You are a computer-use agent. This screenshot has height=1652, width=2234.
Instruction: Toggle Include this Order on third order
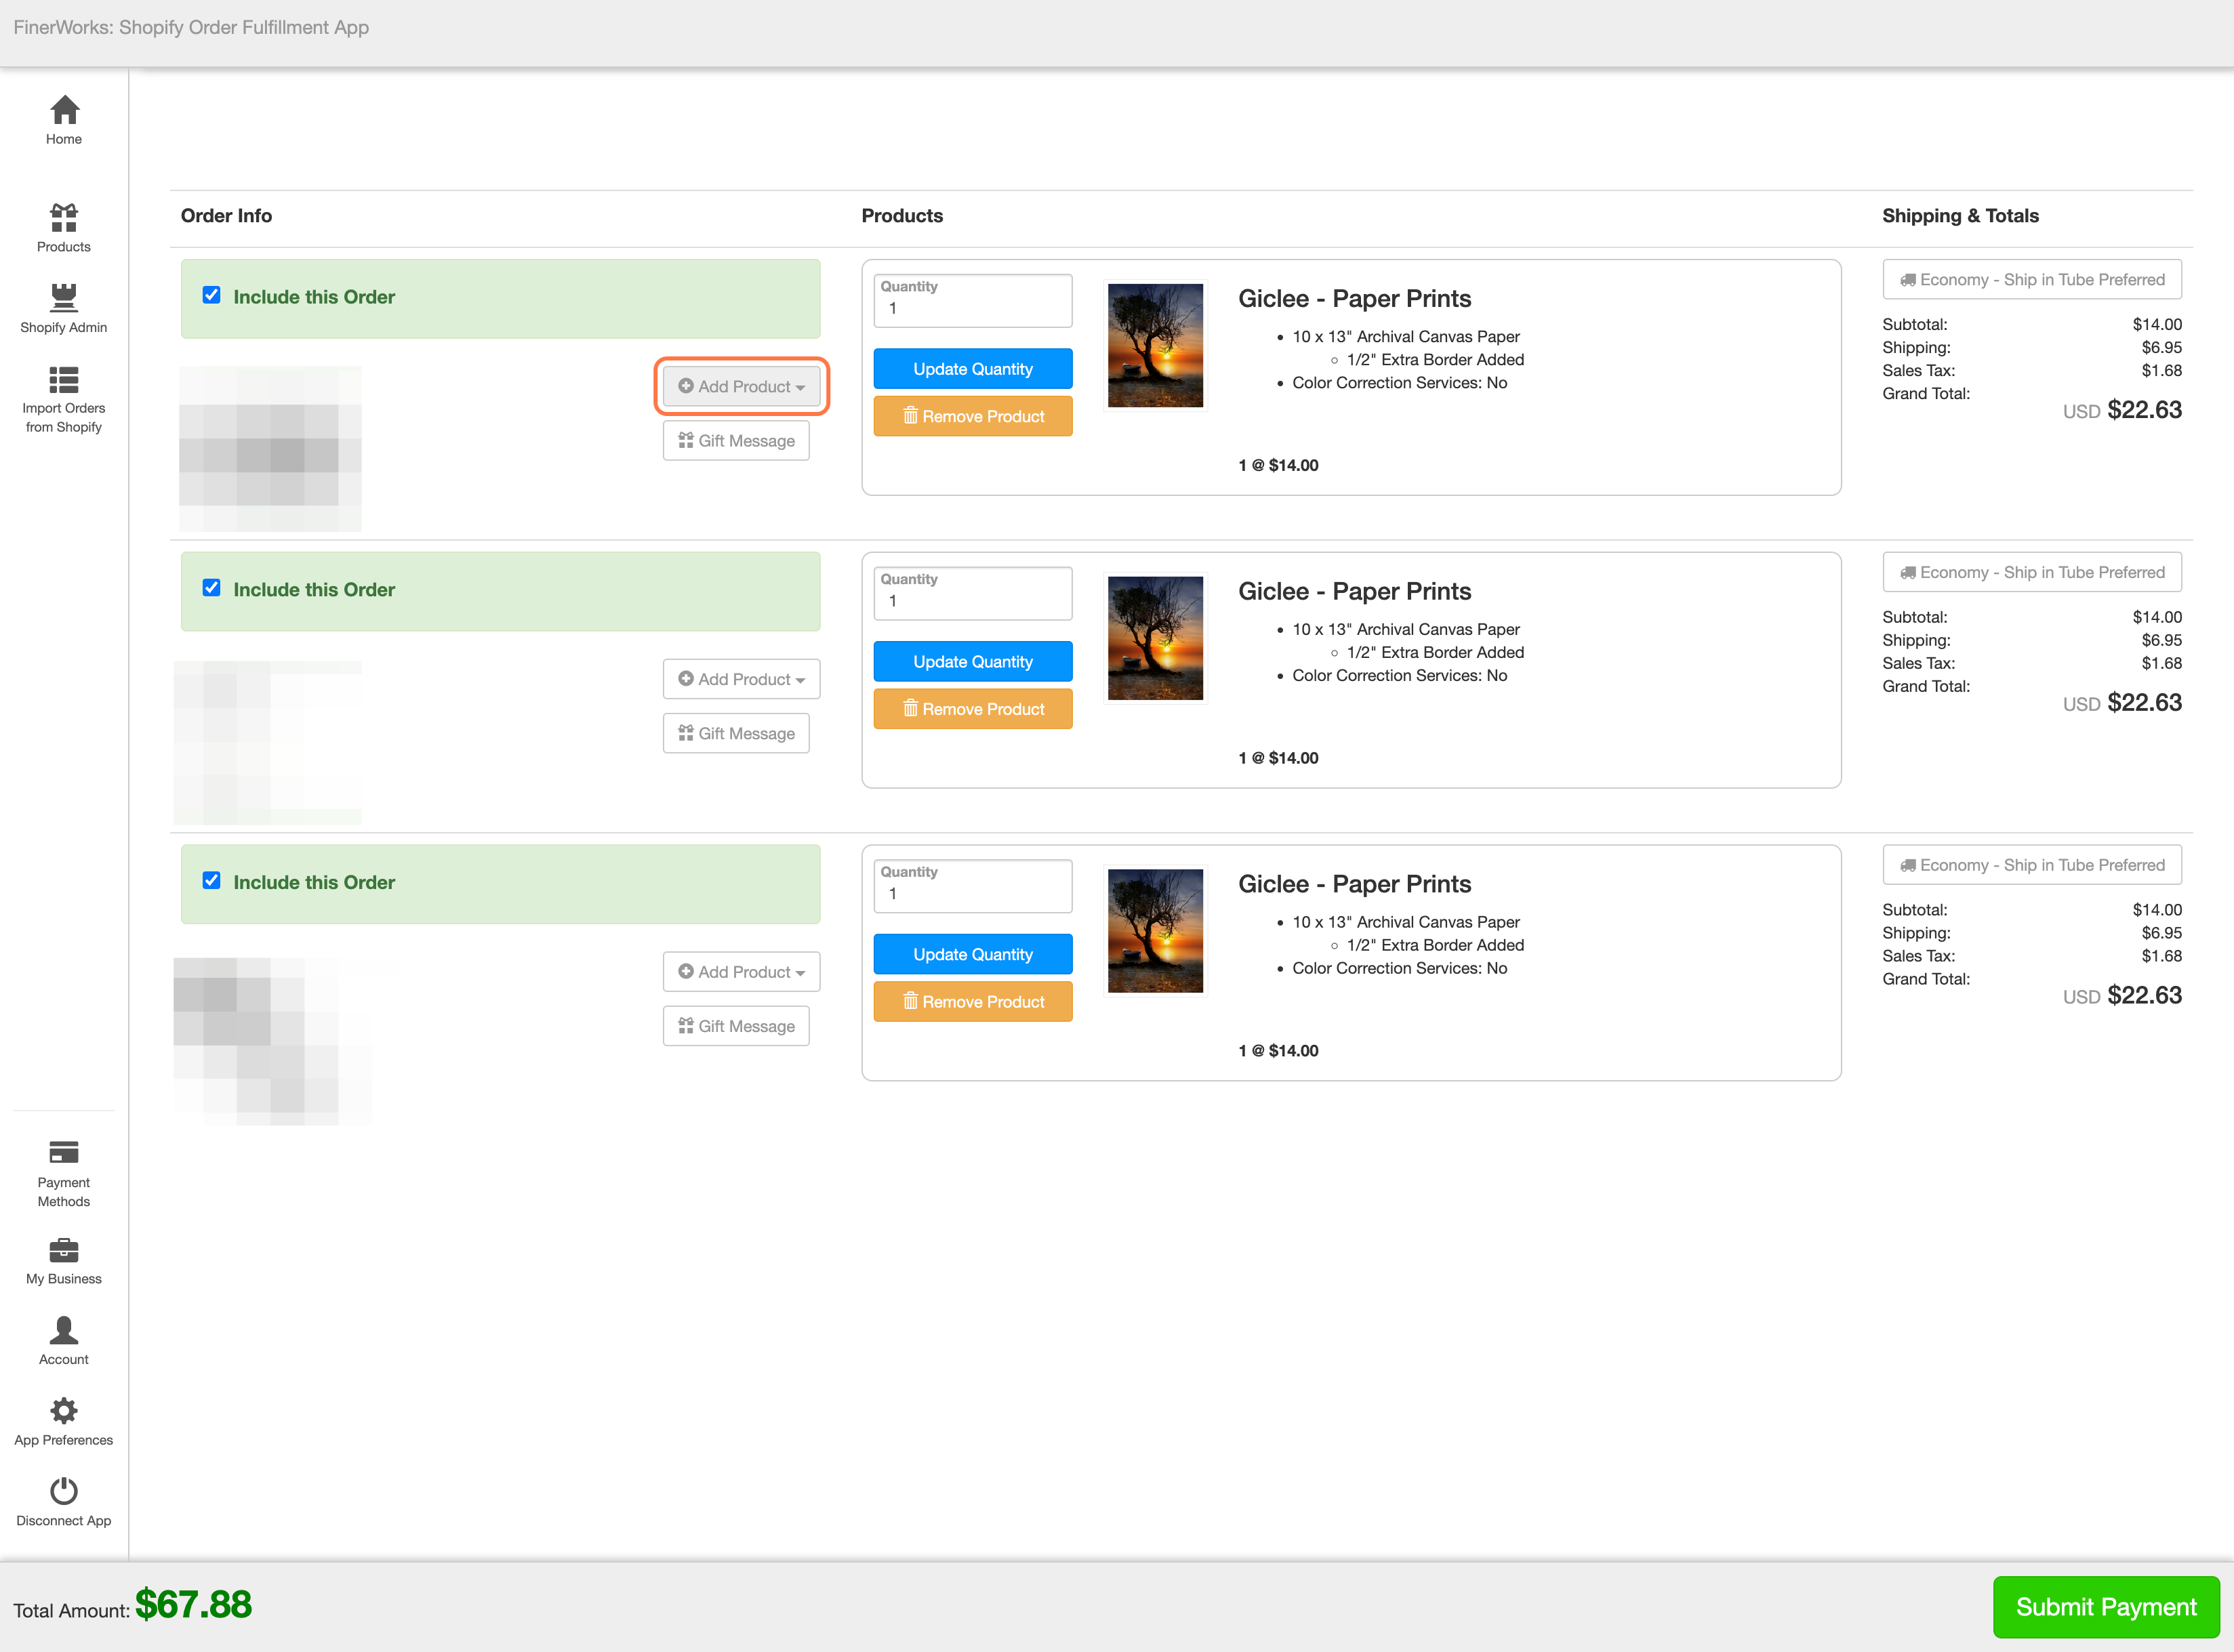(x=212, y=881)
